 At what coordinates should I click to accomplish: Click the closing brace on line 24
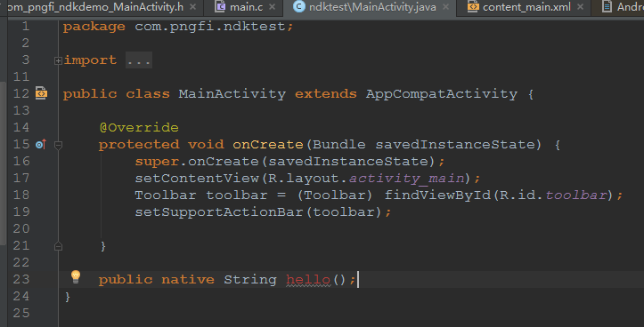68,297
